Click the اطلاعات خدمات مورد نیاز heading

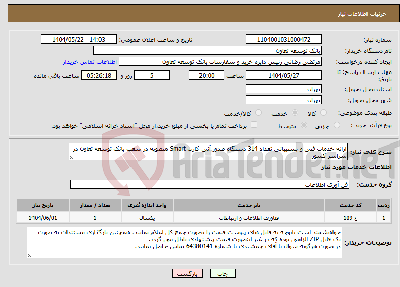coord(356,167)
